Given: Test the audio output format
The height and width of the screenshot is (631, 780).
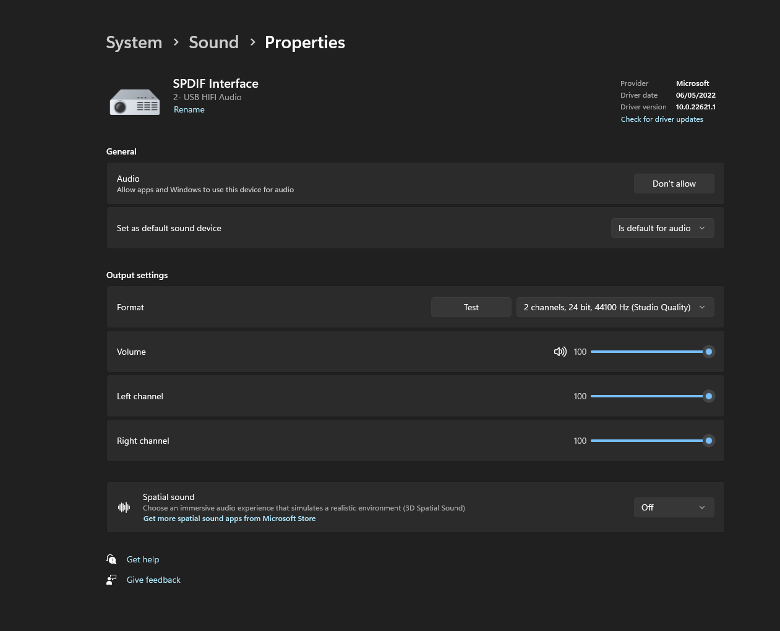Looking at the screenshot, I should pos(471,307).
